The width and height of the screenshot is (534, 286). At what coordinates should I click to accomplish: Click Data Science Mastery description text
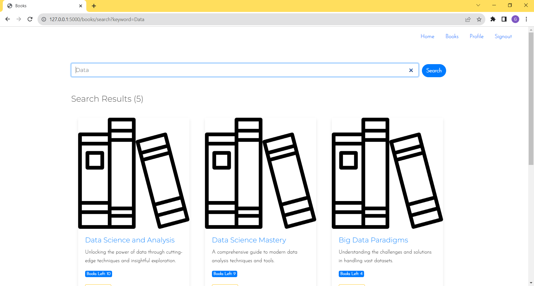tap(254, 256)
